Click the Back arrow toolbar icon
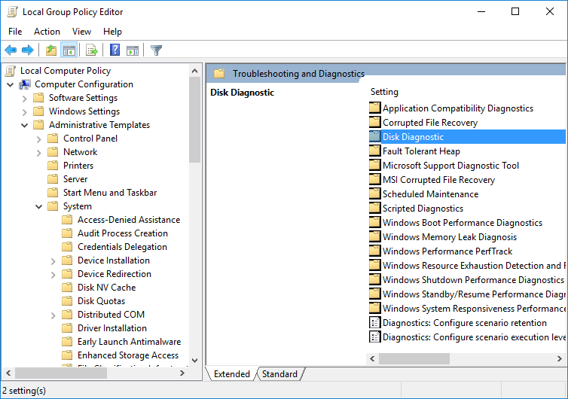 coord(11,50)
